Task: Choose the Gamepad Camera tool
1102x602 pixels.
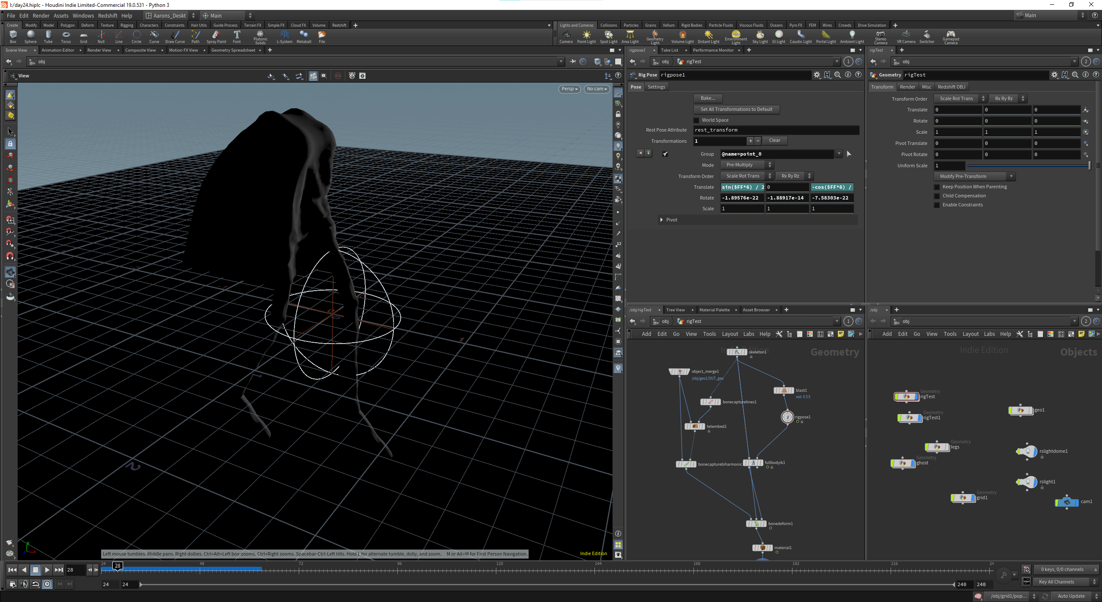Action: [950, 37]
